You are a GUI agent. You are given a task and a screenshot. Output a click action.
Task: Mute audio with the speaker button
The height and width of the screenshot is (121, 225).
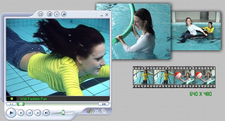(47, 113)
